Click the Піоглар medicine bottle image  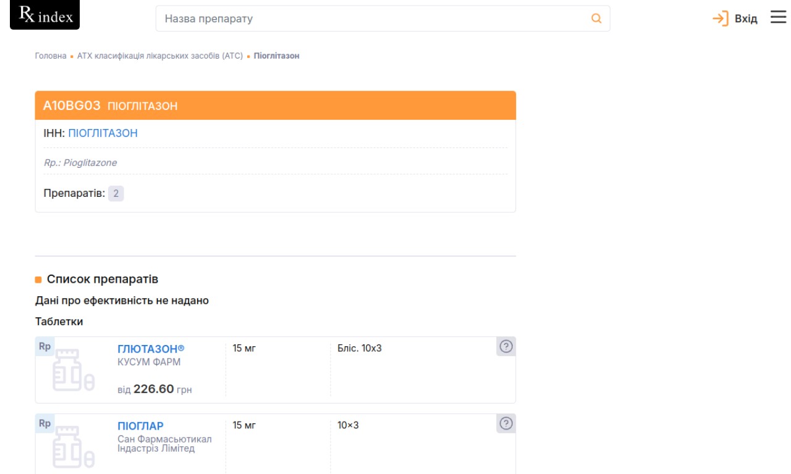[73, 446]
